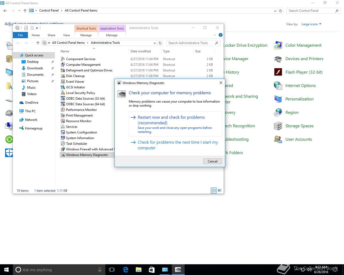Image resolution: width=344 pixels, height=275 pixels.
Task: Click the Help question mark icon
Action: [x=221, y=35]
